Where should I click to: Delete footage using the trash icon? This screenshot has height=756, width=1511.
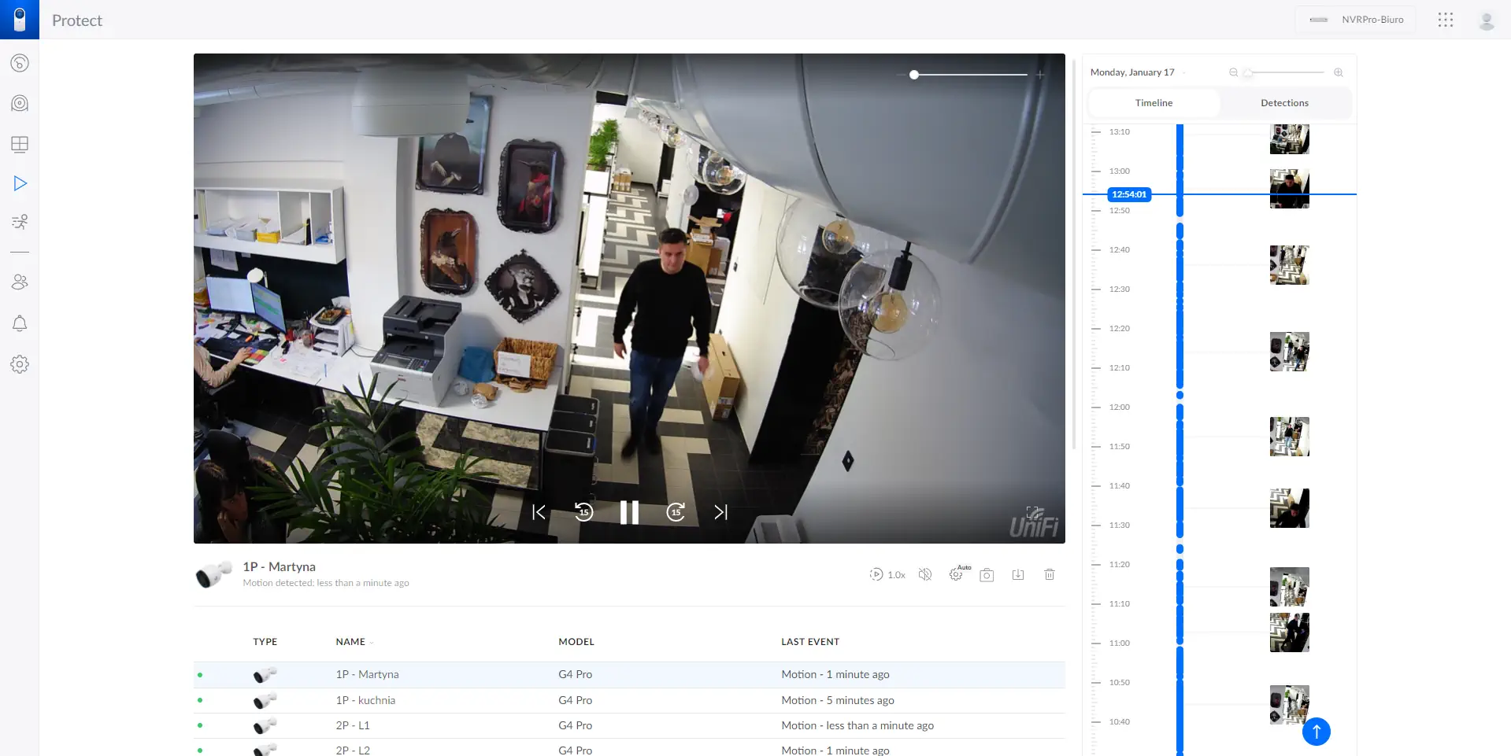click(1050, 575)
